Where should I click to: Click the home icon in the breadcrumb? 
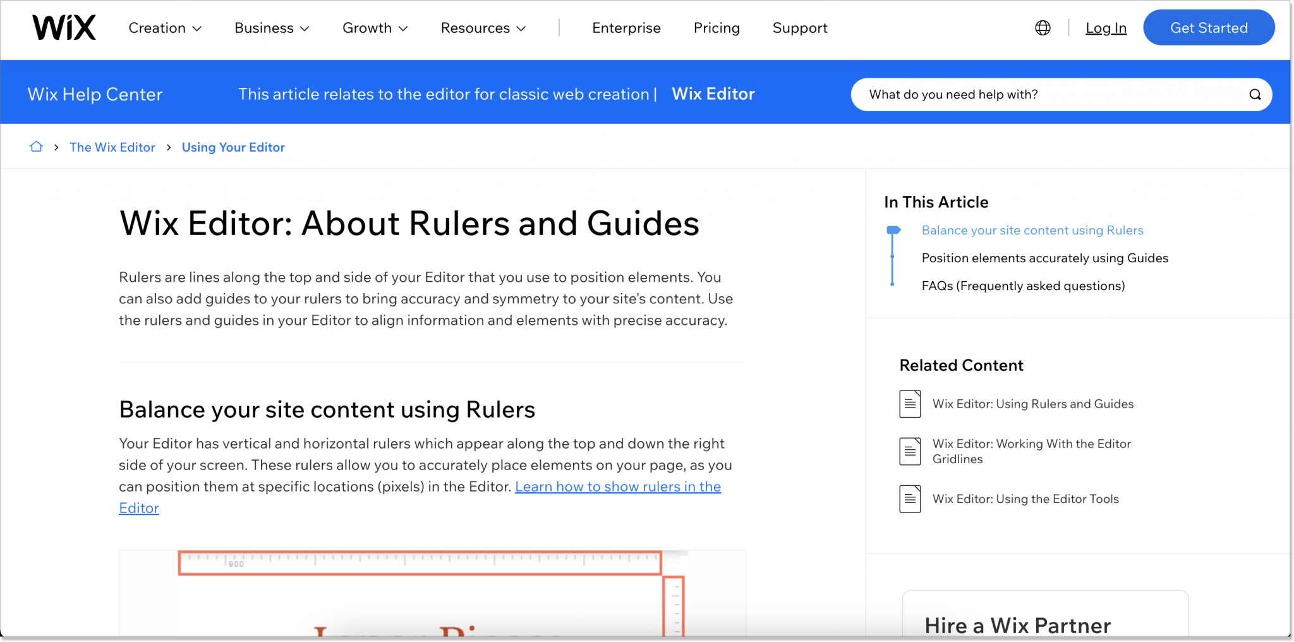36,146
